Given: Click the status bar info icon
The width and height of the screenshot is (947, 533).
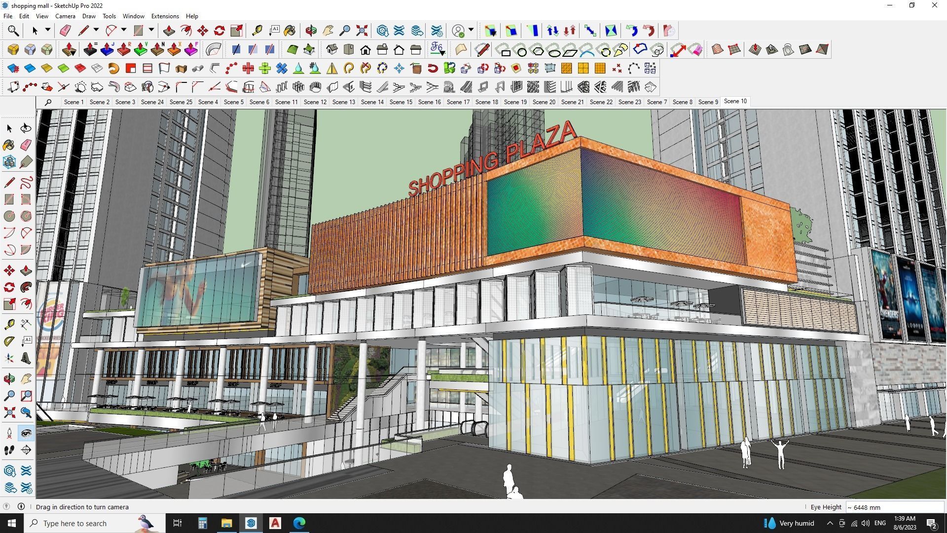Looking at the screenshot, I should coord(21,506).
